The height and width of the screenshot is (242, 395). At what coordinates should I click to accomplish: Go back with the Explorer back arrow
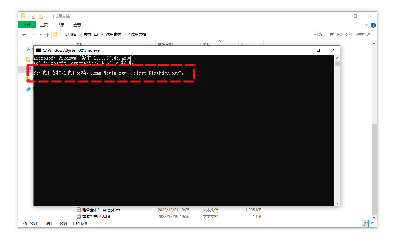click(x=24, y=35)
